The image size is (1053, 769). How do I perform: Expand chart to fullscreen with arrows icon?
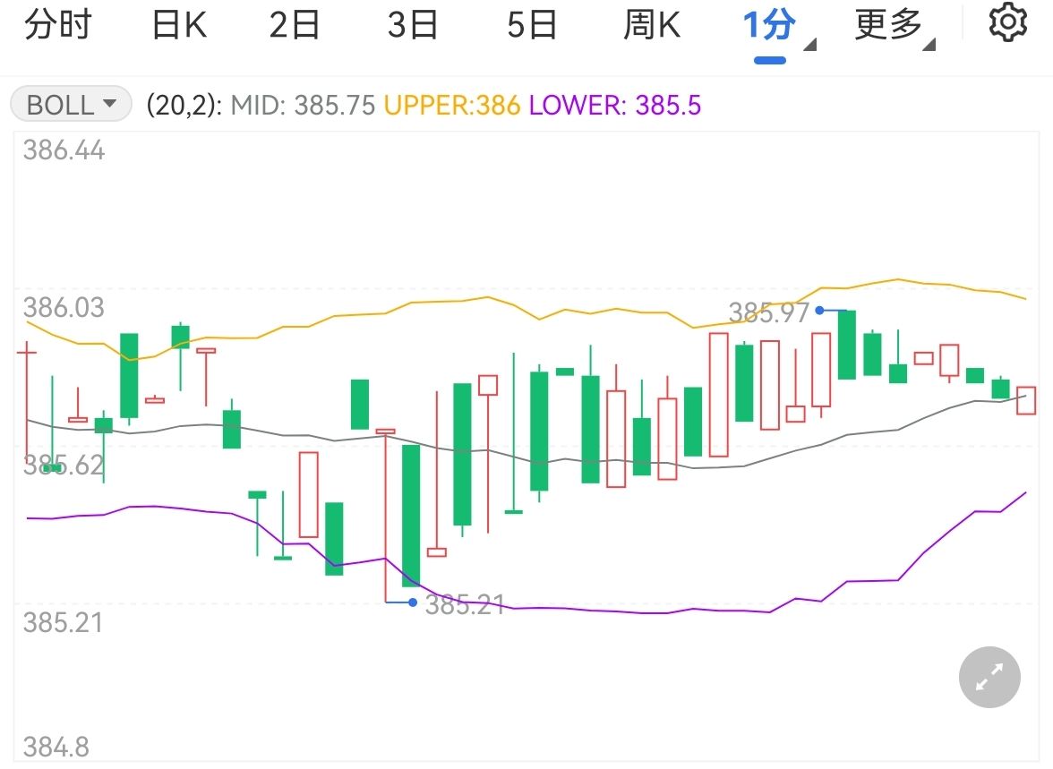pos(989,677)
